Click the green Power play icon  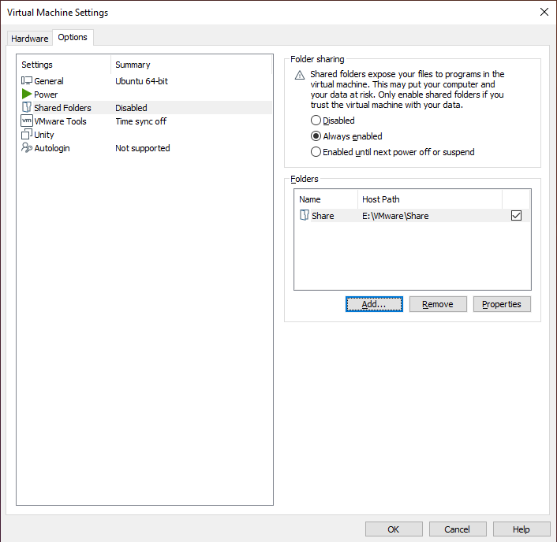(x=27, y=95)
